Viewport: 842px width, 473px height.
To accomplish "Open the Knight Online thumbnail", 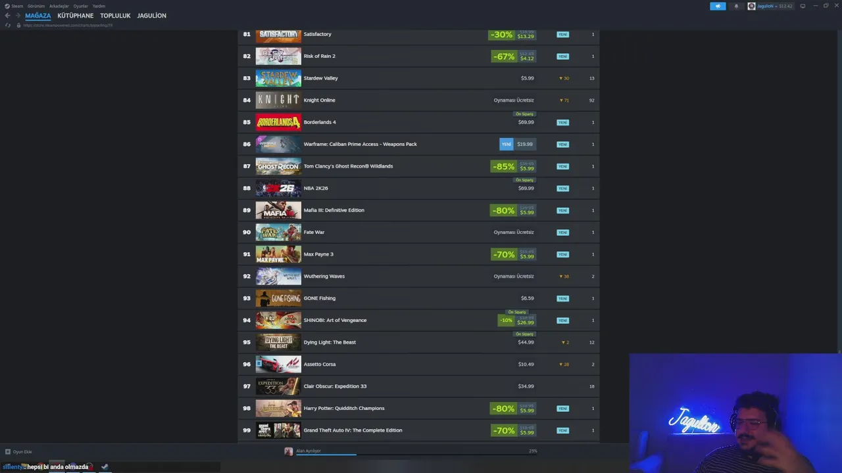I will coord(278,100).
